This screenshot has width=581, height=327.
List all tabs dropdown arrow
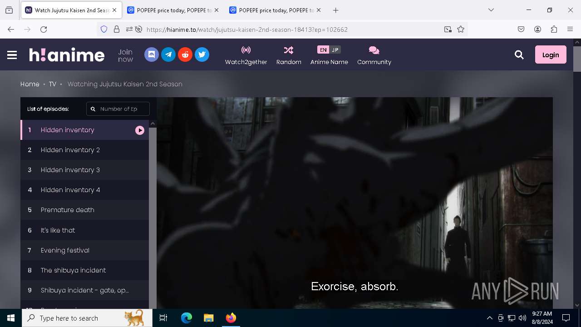(x=491, y=10)
